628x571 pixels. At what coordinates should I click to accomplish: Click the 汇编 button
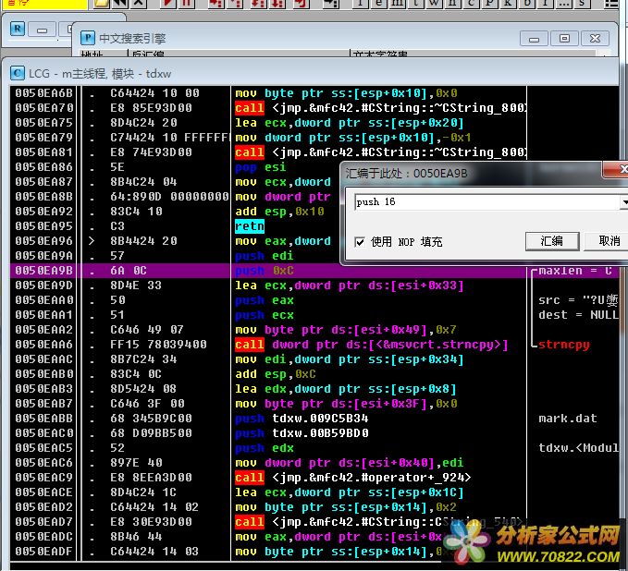click(552, 241)
